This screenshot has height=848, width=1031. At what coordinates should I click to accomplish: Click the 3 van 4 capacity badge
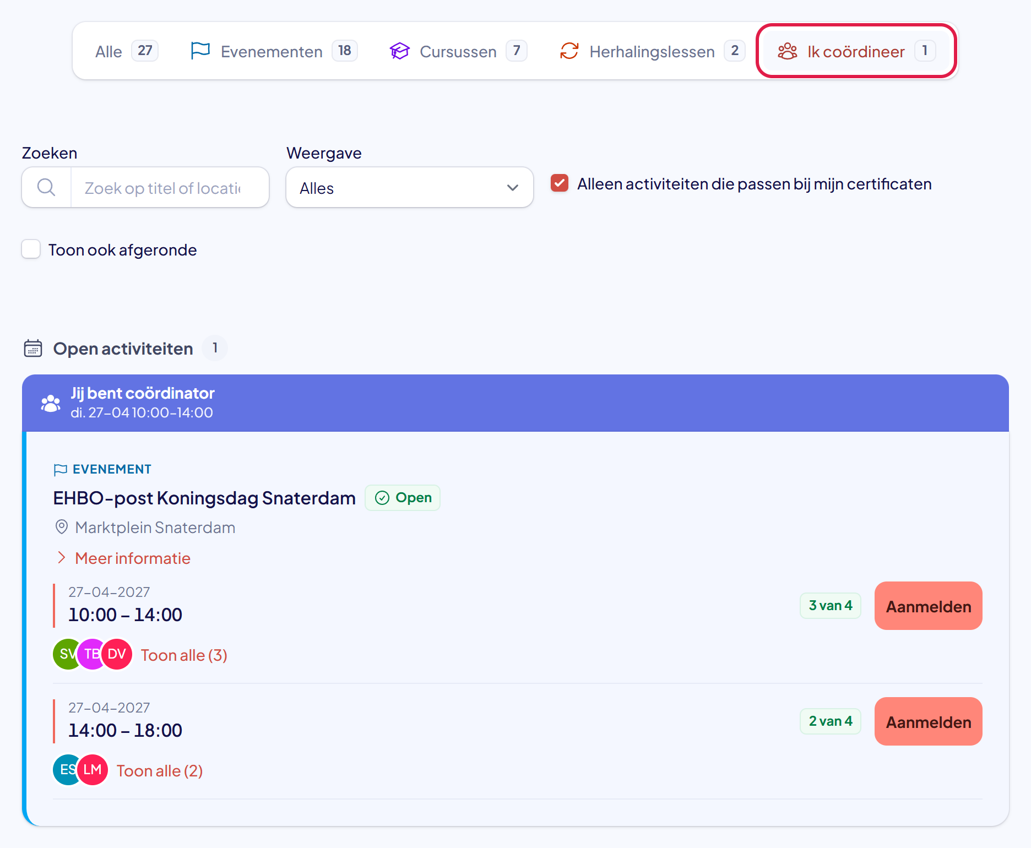[x=831, y=606]
